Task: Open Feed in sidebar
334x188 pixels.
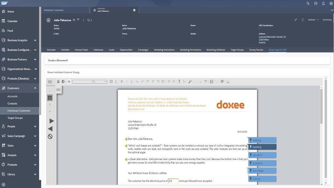Action: click(10, 31)
